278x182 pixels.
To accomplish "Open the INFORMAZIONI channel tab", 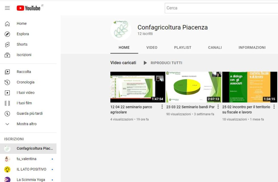I will pos(252,48).
